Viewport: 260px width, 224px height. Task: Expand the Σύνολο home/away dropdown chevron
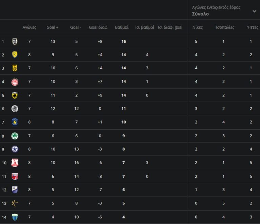tap(254, 11)
